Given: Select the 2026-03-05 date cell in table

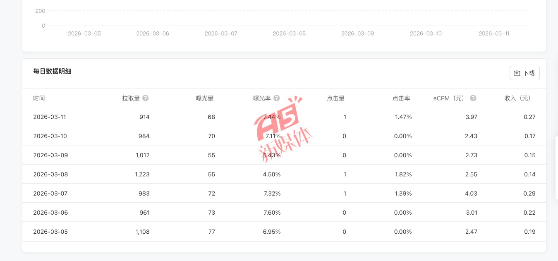Looking at the screenshot, I should (x=50, y=232).
